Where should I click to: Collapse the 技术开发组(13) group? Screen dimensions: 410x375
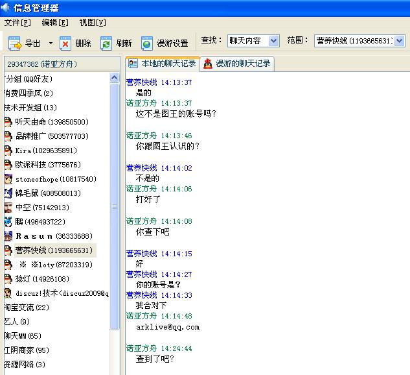30,107
